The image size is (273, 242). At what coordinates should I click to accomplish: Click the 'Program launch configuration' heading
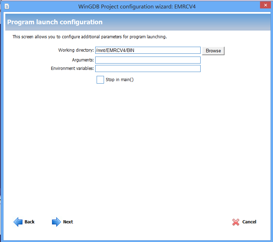[x=55, y=22]
